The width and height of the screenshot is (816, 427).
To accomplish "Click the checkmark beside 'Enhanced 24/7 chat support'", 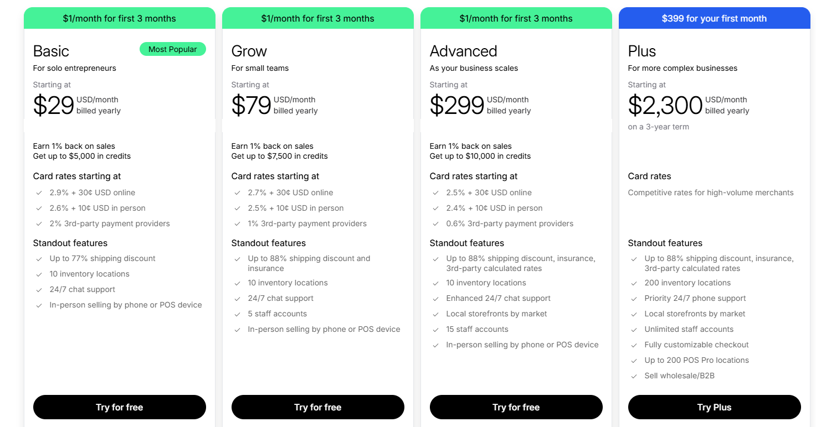I will 435,298.
